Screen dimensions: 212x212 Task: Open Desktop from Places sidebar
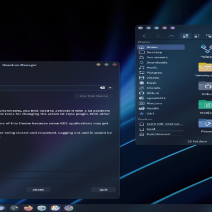click(161, 52)
